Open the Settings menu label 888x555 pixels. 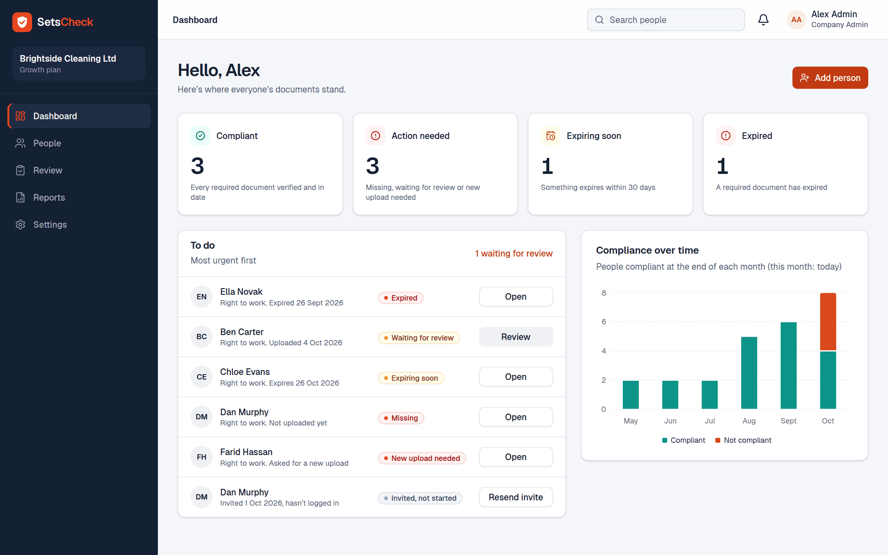pyautogui.click(x=50, y=224)
